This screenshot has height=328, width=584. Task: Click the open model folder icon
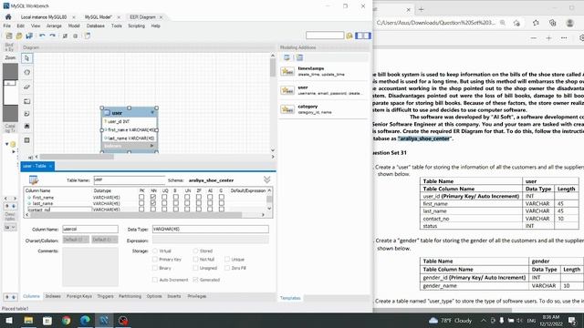(x=19, y=36)
